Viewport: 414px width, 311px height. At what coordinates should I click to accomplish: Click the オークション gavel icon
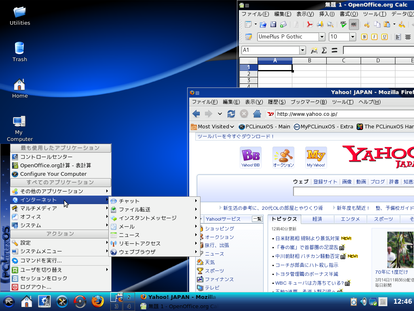tap(283, 158)
